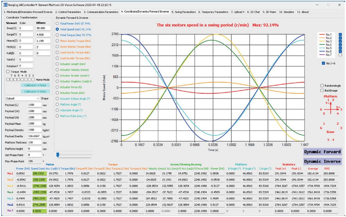Enable the No.7 curve checkbox
The width and height of the screenshot is (346, 217).
pos(340,55)
